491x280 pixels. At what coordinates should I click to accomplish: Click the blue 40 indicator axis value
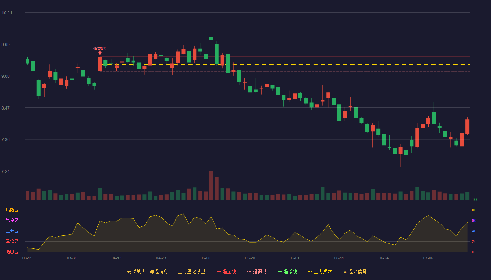pyautogui.click(x=474, y=231)
